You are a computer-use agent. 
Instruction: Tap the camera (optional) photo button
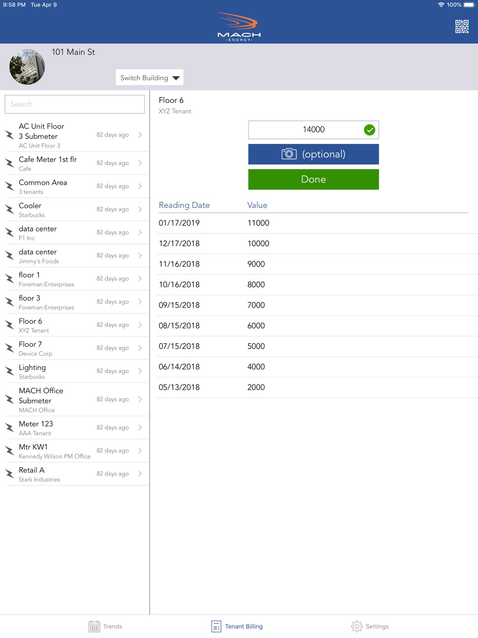click(x=313, y=154)
